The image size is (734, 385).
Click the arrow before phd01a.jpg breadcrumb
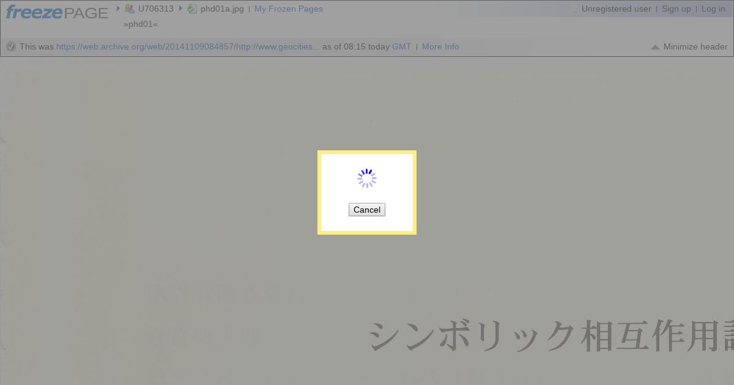pyautogui.click(x=181, y=8)
